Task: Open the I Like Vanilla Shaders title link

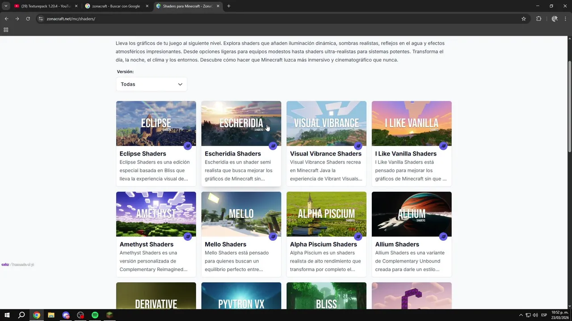Action: [x=406, y=154]
